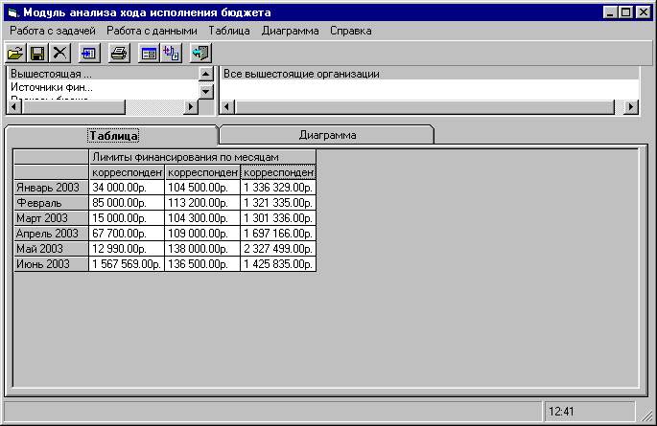Click right list horizontal scrollbar thumb

click(x=425, y=107)
